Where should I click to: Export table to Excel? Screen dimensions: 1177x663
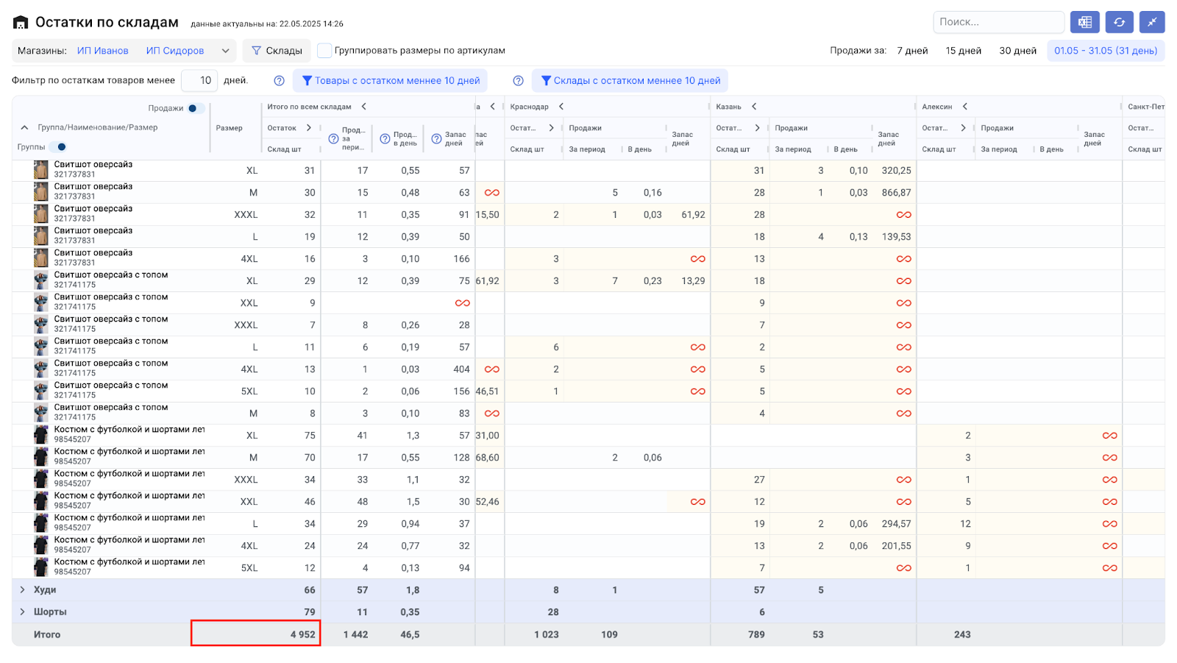[1084, 22]
